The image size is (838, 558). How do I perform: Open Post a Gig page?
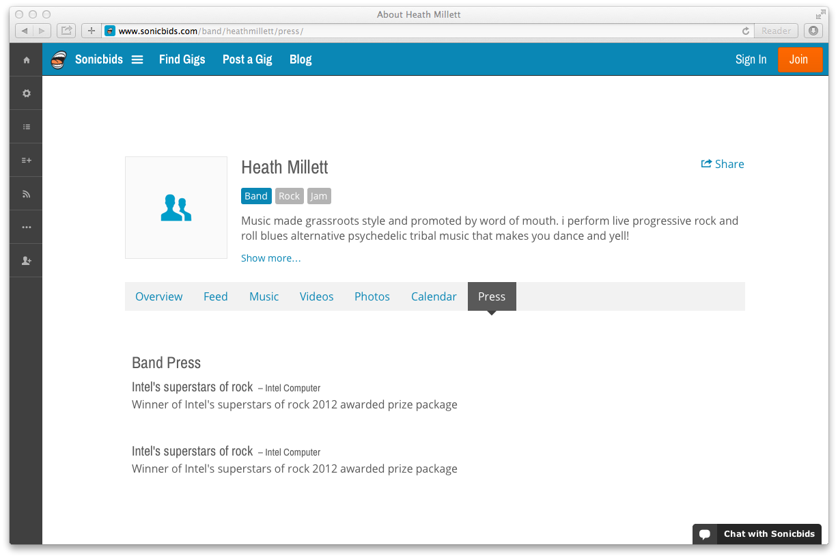[247, 59]
